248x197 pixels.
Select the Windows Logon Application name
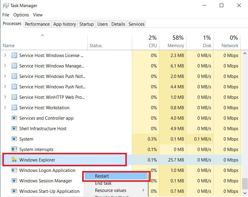pyautogui.click(x=47, y=170)
